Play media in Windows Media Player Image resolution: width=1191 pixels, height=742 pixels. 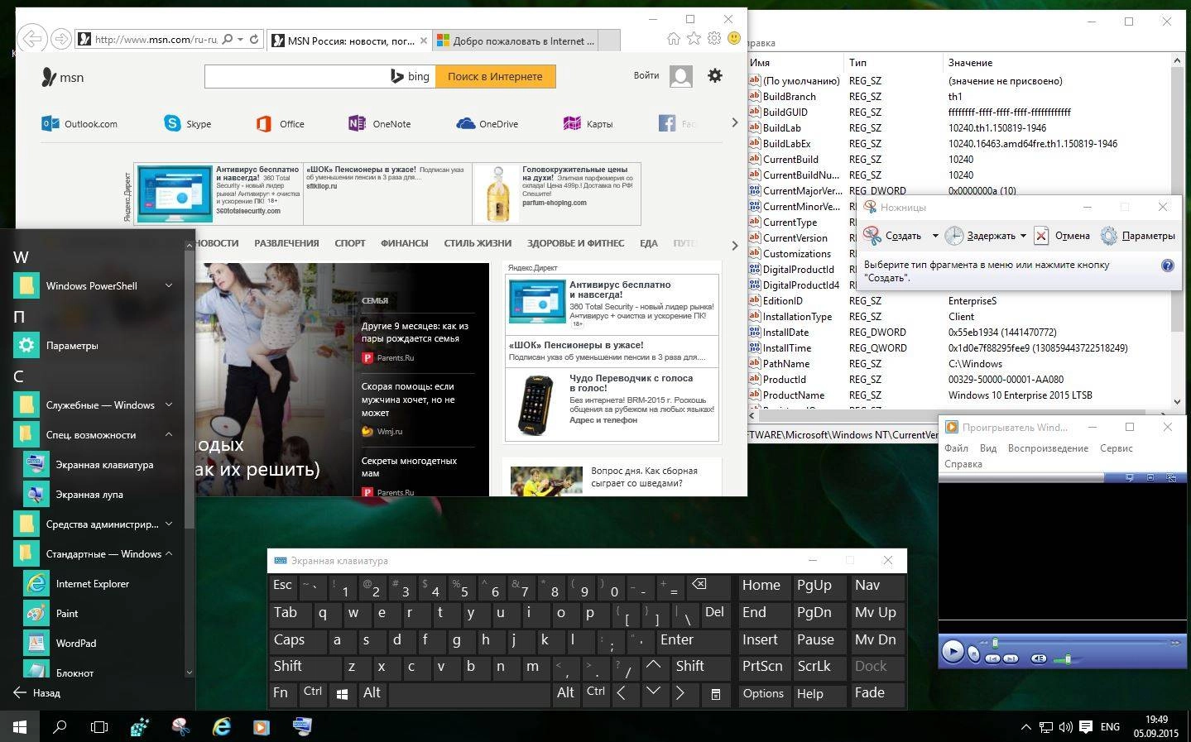[x=953, y=651]
